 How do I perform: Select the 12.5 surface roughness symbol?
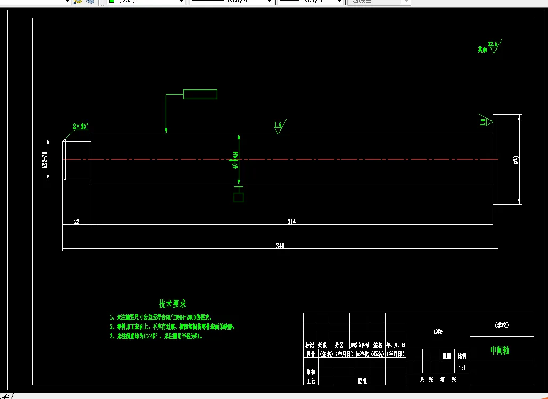(x=494, y=46)
